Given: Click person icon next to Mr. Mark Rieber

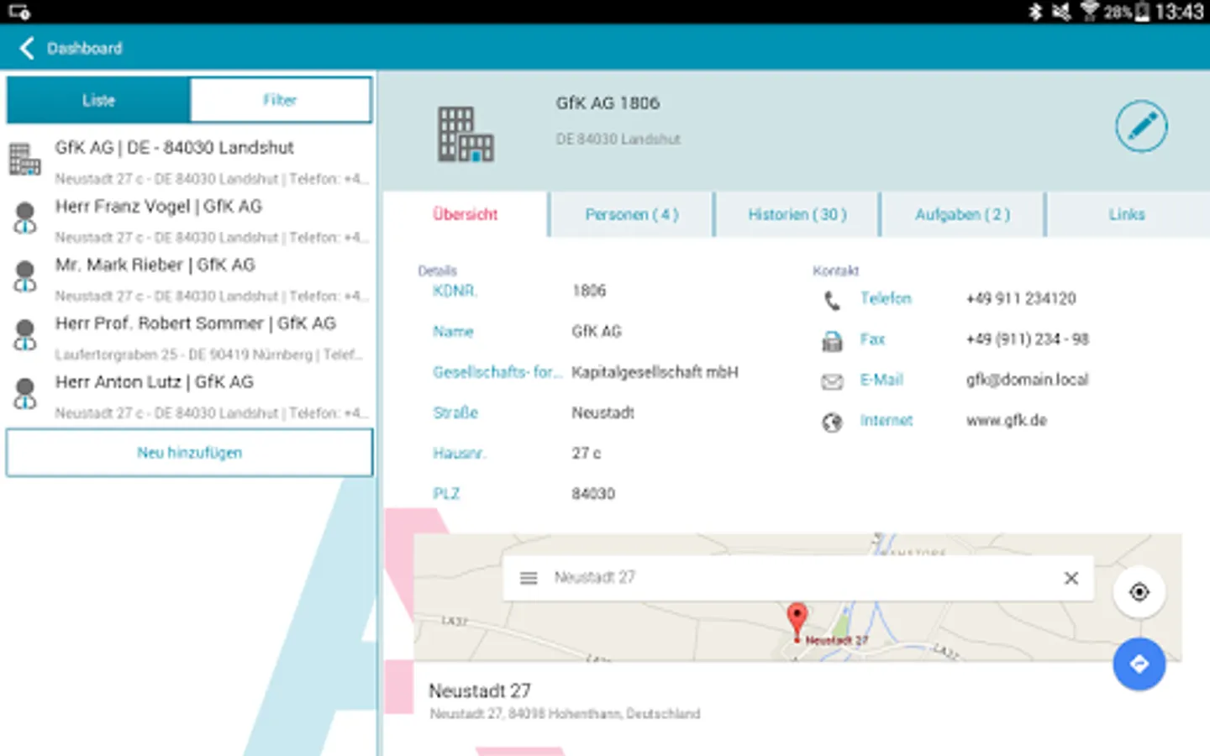Looking at the screenshot, I should coord(25,276).
